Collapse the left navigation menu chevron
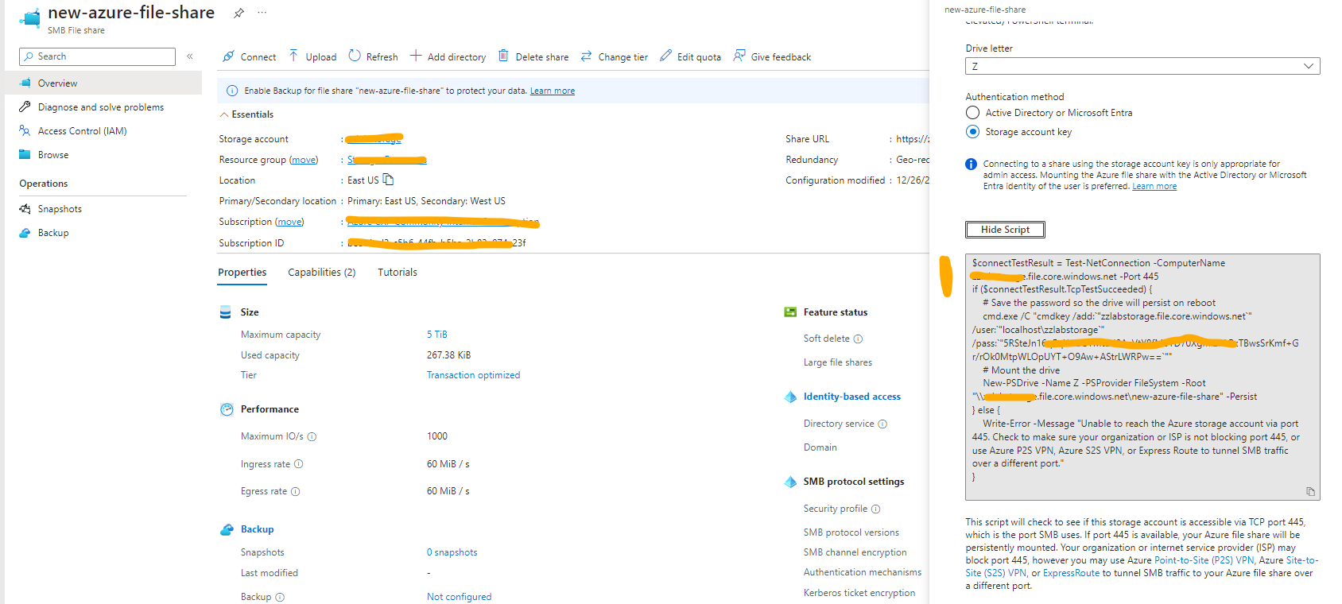The image size is (1342, 604). 190,56
